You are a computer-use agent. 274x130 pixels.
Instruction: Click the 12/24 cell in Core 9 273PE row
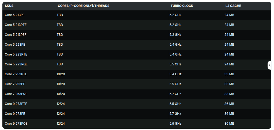point(61,114)
